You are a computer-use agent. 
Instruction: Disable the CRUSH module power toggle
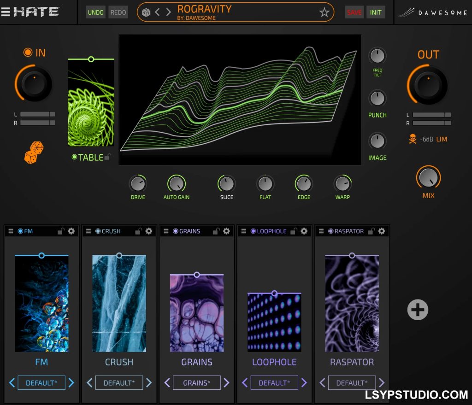click(x=98, y=231)
